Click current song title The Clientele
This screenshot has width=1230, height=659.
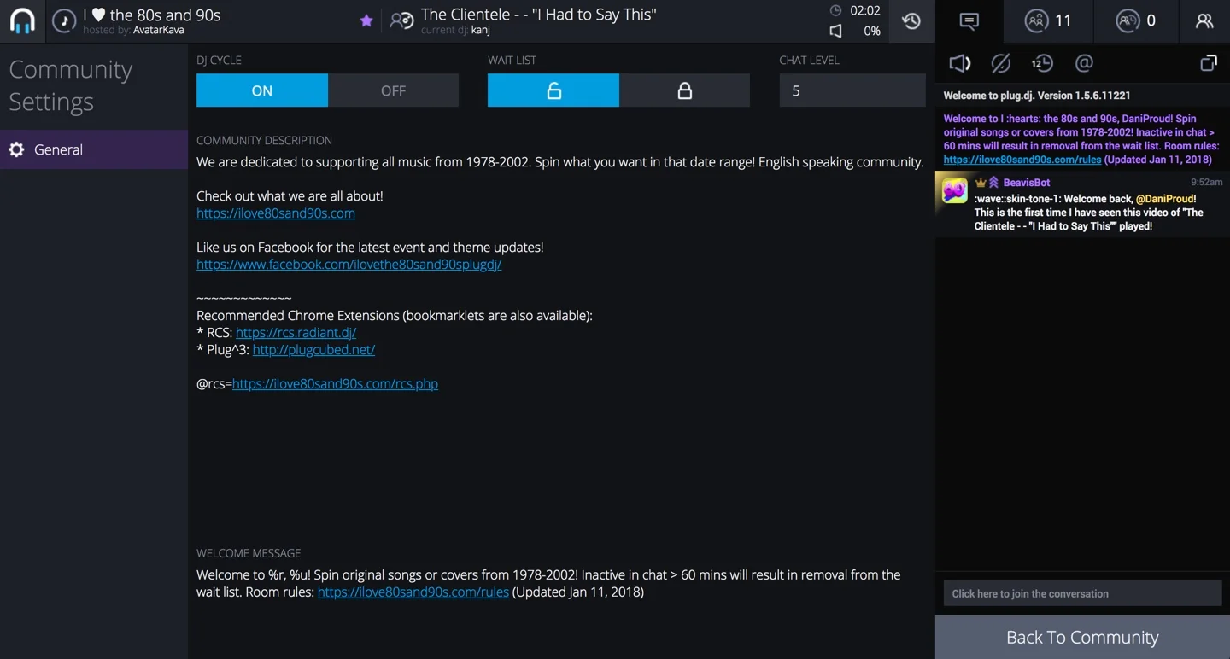539,15
